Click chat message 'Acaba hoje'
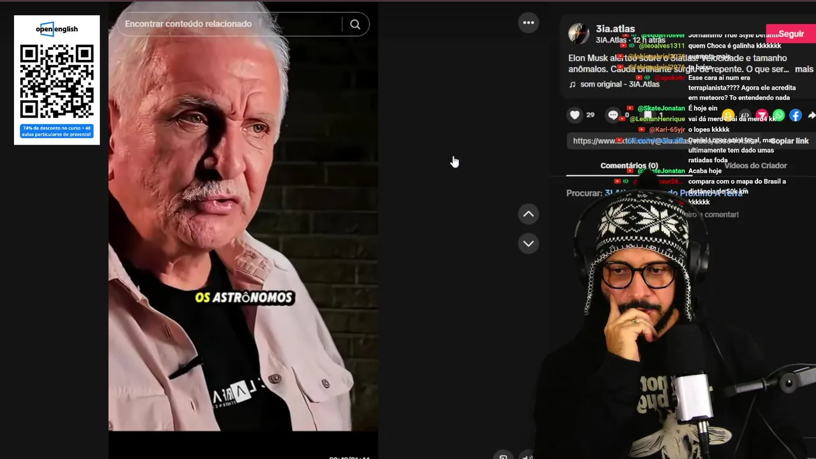The height and width of the screenshot is (459, 816). coord(705,171)
